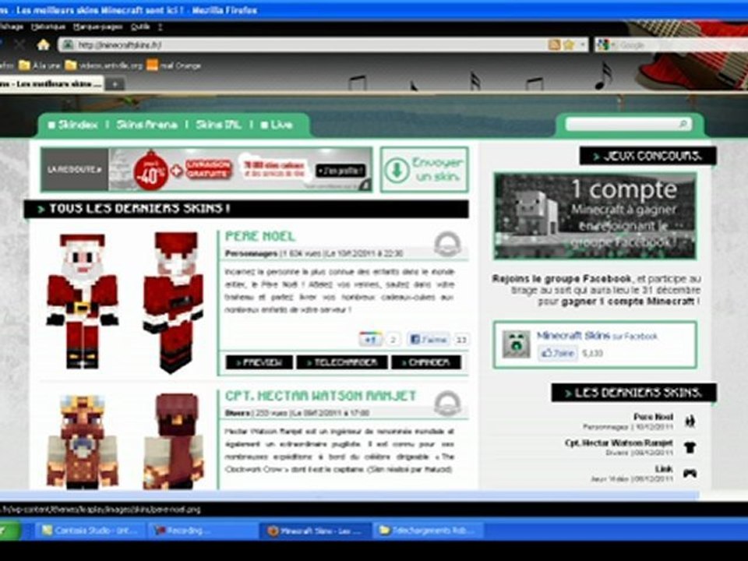Image resolution: width=748 pixels, height=561 pixels.
Task: Click the Google search engine icon
Action: point(603,45)
